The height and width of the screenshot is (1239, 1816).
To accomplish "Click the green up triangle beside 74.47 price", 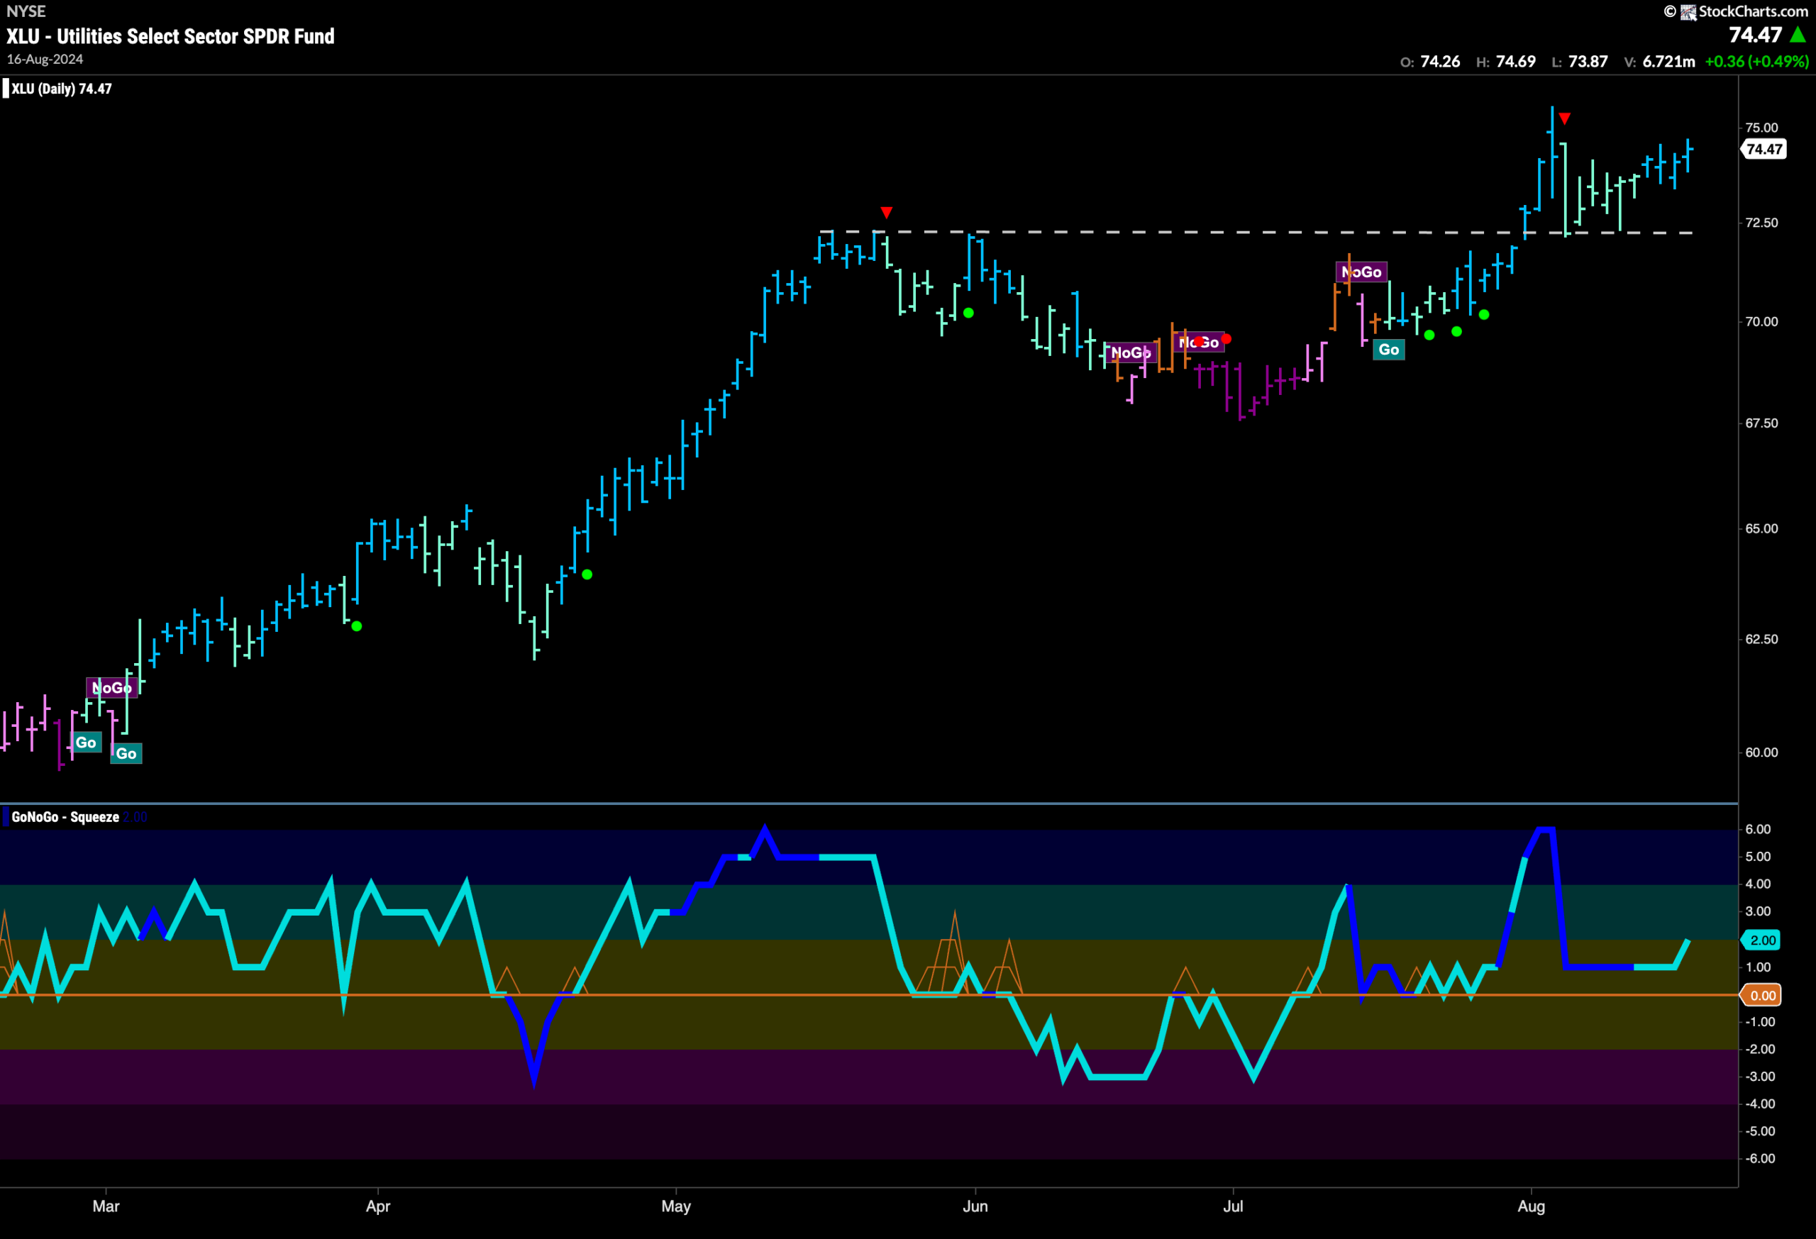I will tap(1798, 35).
